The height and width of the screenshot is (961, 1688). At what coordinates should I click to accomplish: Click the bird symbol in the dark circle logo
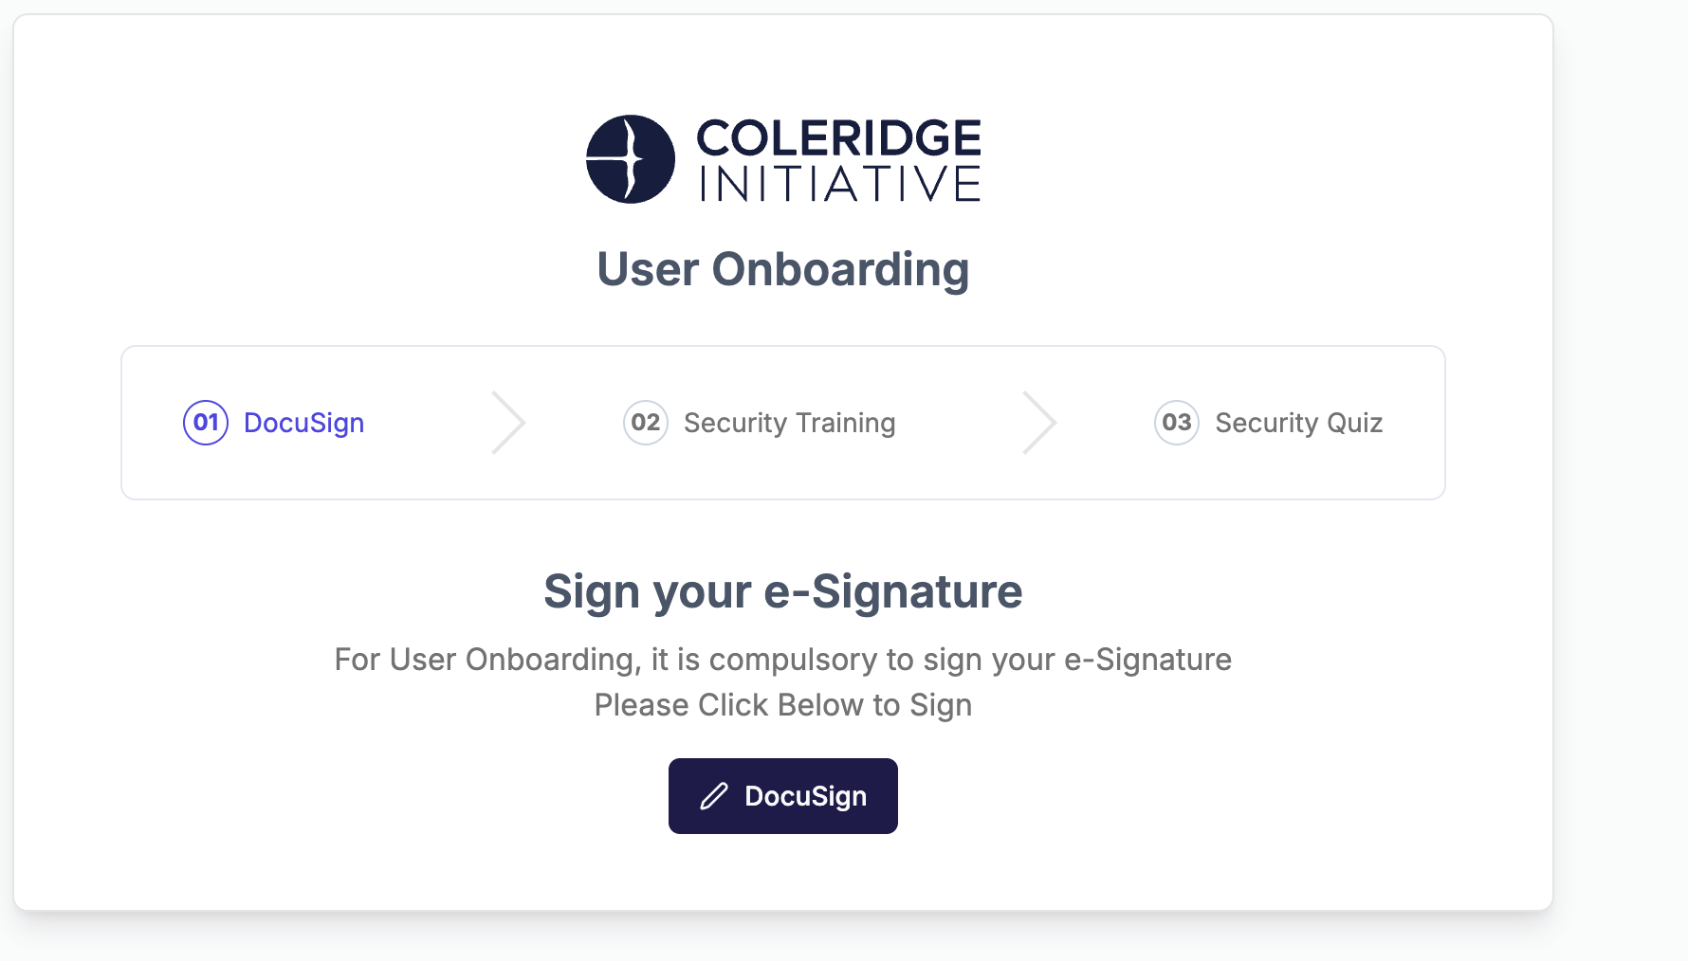tap(629, 159)
